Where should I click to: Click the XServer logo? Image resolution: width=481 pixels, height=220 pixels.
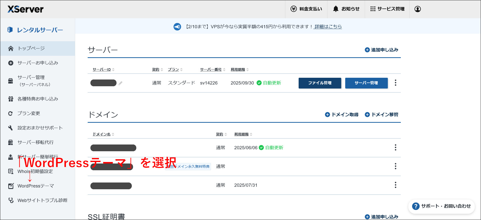pos(26,9)
